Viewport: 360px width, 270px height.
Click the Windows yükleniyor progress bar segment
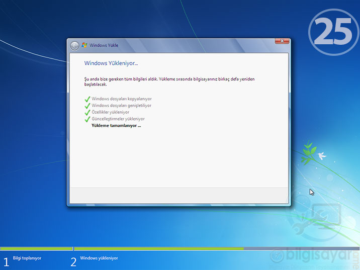coord(217,249)
